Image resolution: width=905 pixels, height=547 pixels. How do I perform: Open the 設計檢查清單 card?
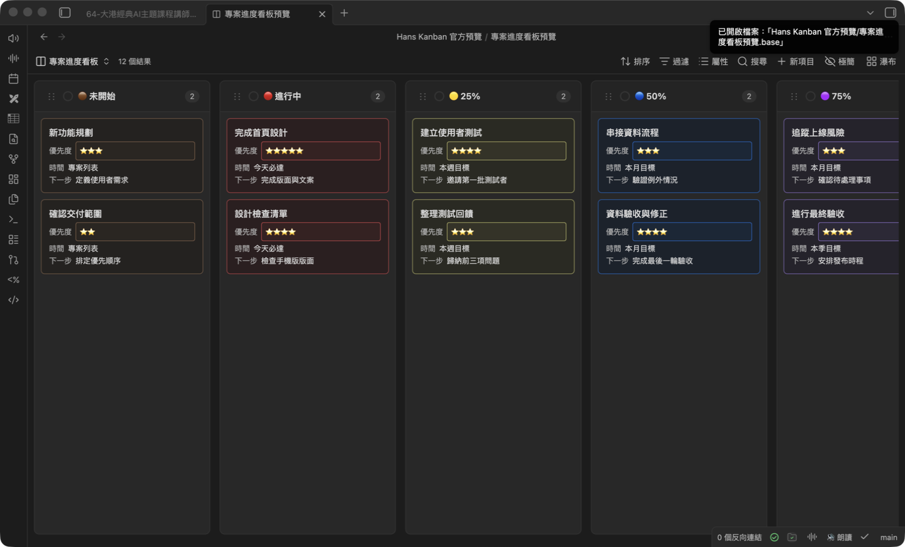(x=308, y=237)
